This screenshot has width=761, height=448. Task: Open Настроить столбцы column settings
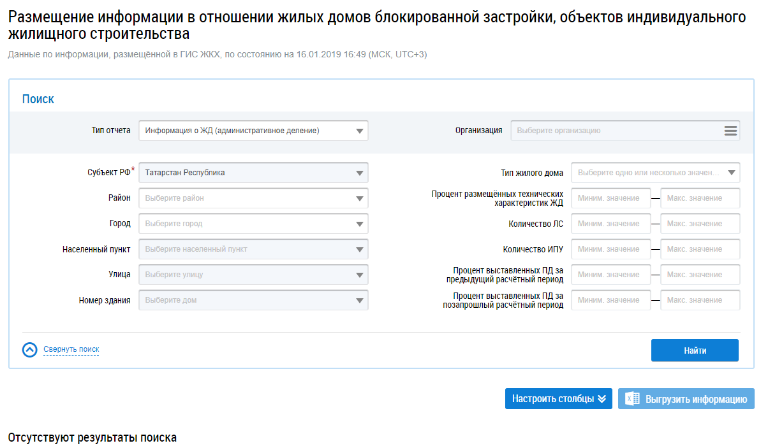tap(558, 399)
